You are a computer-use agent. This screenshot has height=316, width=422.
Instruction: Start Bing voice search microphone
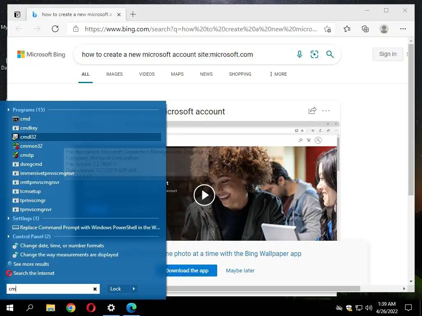click(x=300, y=54)
